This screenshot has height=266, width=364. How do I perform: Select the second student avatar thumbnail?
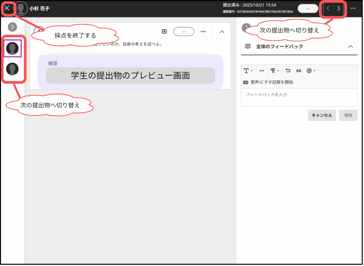point(12,69)
